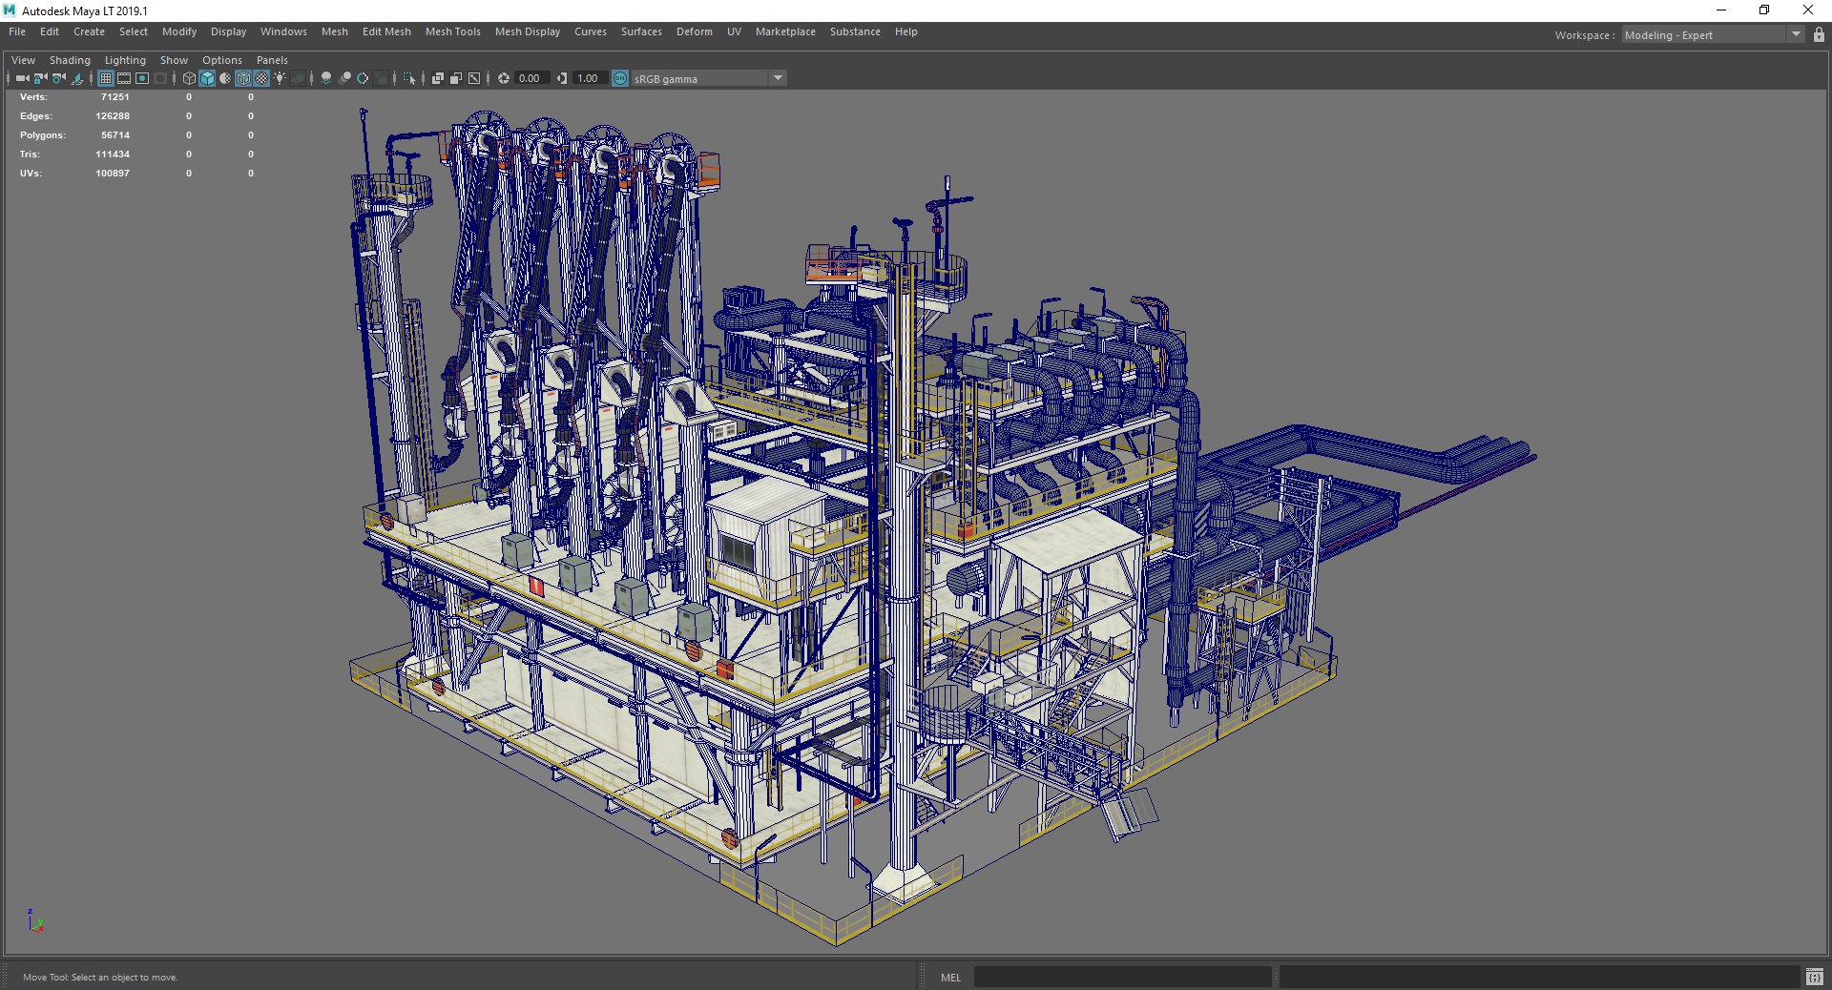Click the Use All Lights bulb icon
Viewport: 1832px width, 990px height.
(x=280, y=78)
